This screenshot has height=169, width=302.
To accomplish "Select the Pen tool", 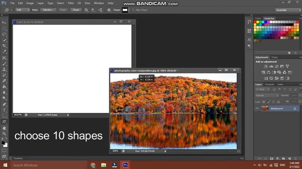I will coord(4,104).
